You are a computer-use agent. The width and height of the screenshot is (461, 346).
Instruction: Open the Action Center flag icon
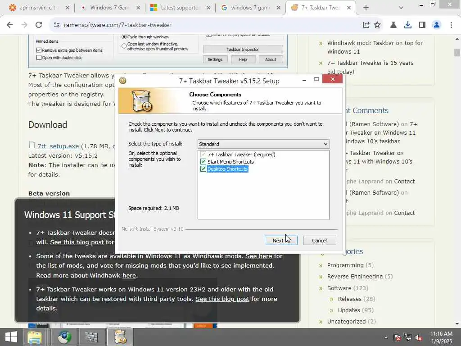click(x=397, y=337)
